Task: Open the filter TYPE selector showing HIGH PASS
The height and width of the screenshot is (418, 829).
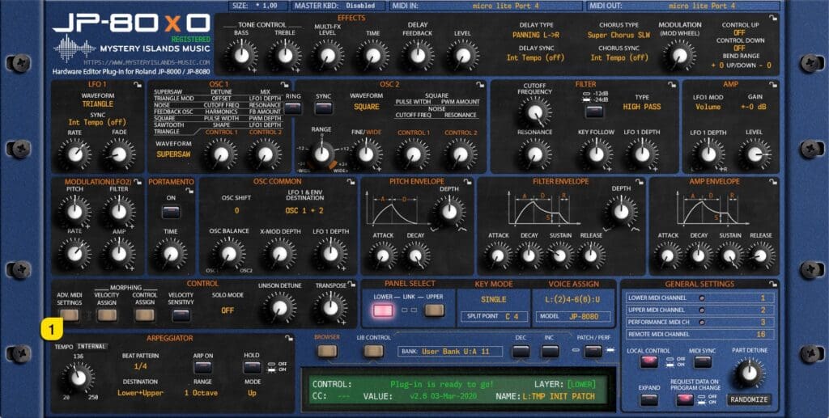Action: [642, 107]
